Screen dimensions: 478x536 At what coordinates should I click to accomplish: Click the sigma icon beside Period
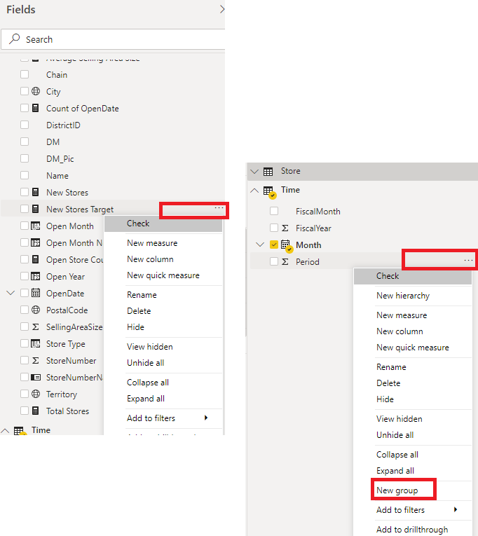click(285, 262)
